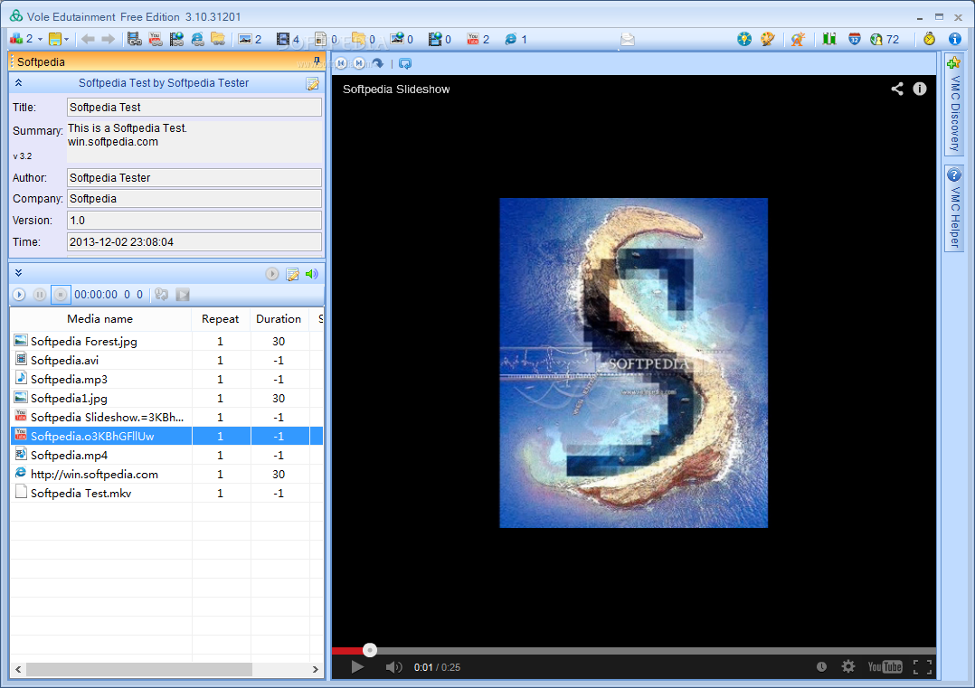Screen dimensions: 975x688
Task: Click the online picture count icon showing 0
Action: pyautogui.click(x=397, y=39)
